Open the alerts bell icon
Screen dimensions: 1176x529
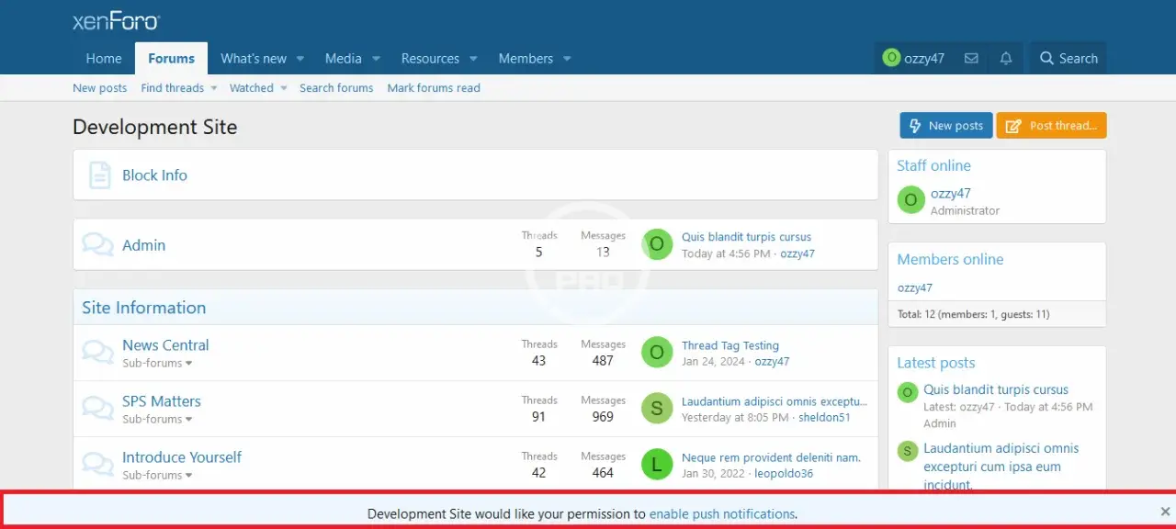point(1006,58)
